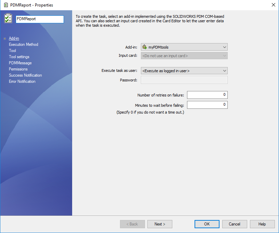279x233 pixels.
Task: Go to the Execution Method page
Action: coord(24,44)
